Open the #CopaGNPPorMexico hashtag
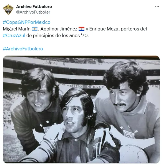 point(27,22)
